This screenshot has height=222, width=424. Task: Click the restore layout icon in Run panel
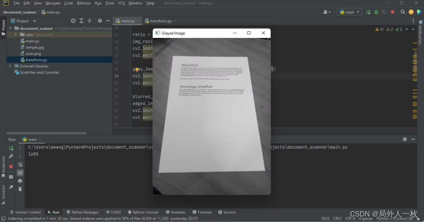click(x=11, y=177)
